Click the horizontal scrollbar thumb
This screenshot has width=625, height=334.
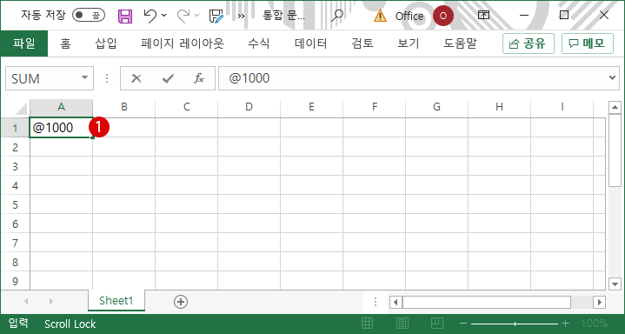pos(487,302)
